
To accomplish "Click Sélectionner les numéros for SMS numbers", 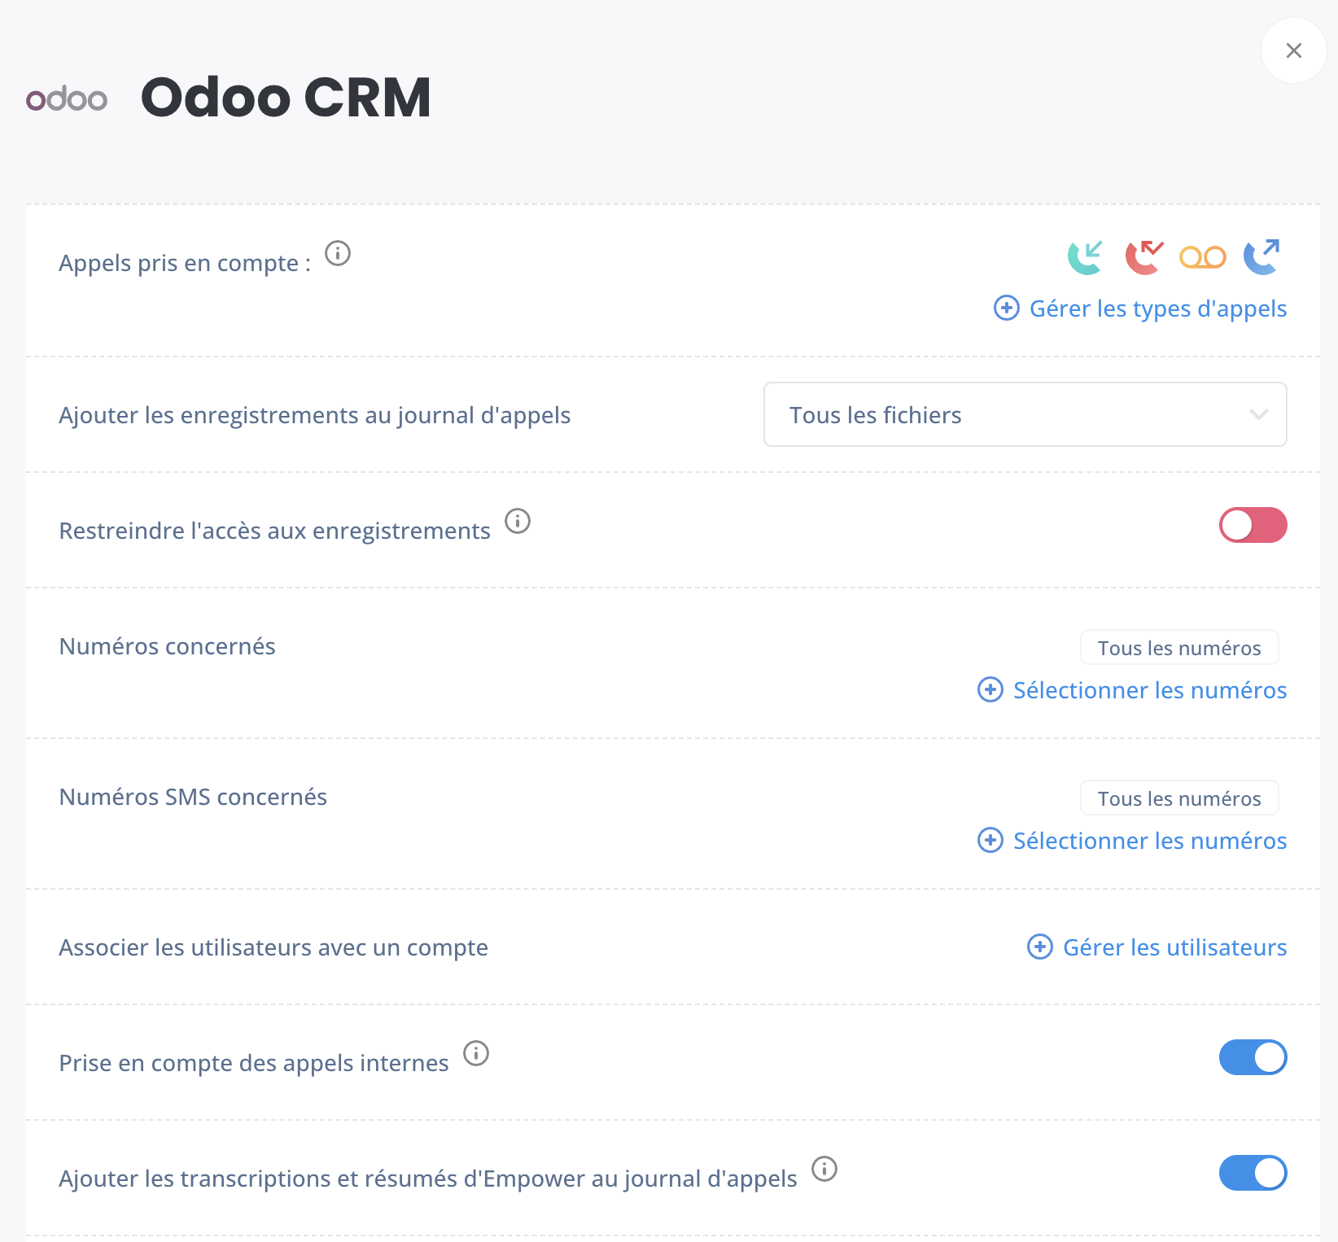I will [x=1150, y=841].
